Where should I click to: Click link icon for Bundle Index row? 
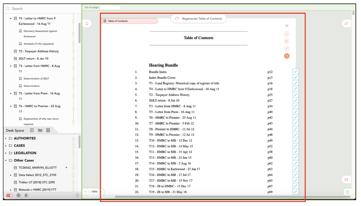[x=296, y=72]
